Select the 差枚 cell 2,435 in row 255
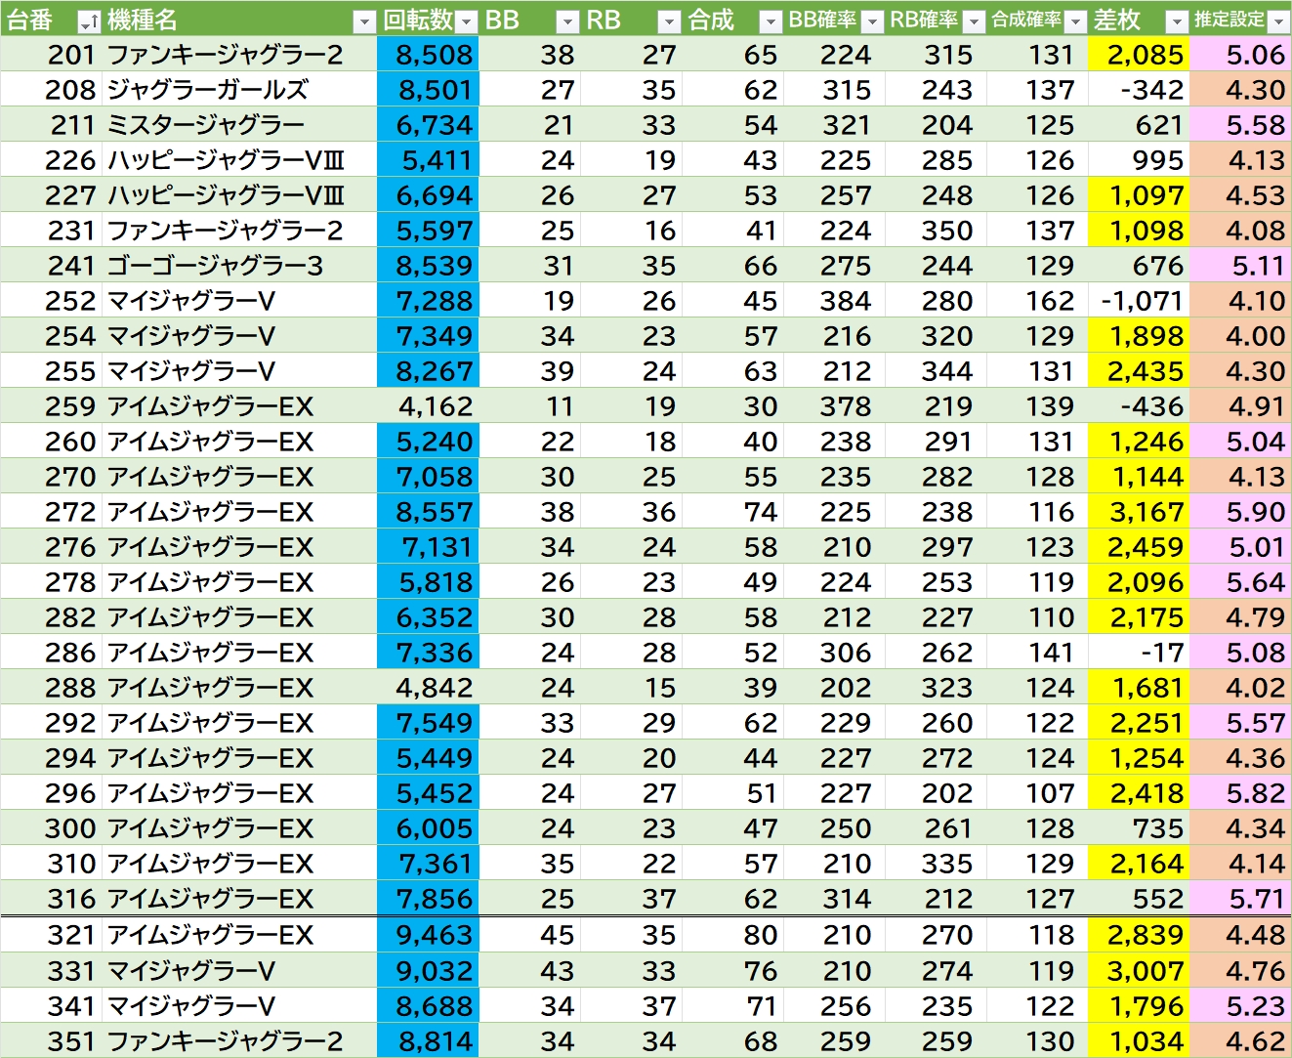Image resolution: width=1292 pixels, height=1058 pixels. point(1139,371)
